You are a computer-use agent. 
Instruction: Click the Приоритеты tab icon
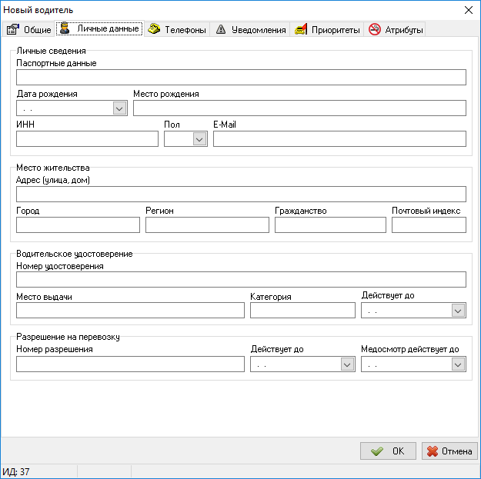tap(302, 30)
